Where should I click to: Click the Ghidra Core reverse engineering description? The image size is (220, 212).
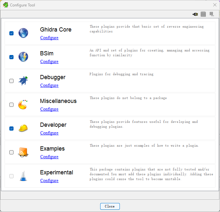(x=147, y=29)
